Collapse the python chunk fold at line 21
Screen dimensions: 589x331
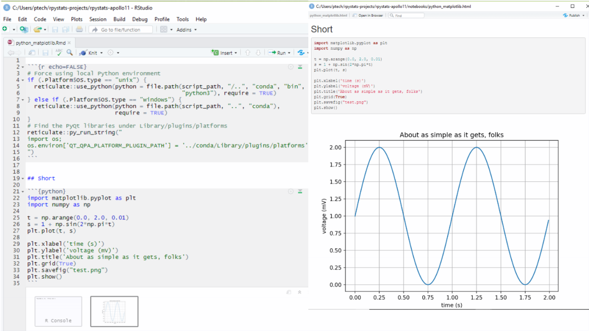coord(23,191)
